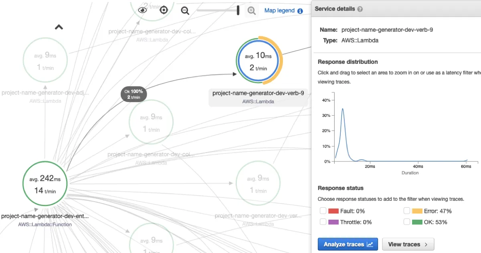Click the project-name-generator-dev-adj... faded node label
The image size is (481, 253).
(45, 93)
